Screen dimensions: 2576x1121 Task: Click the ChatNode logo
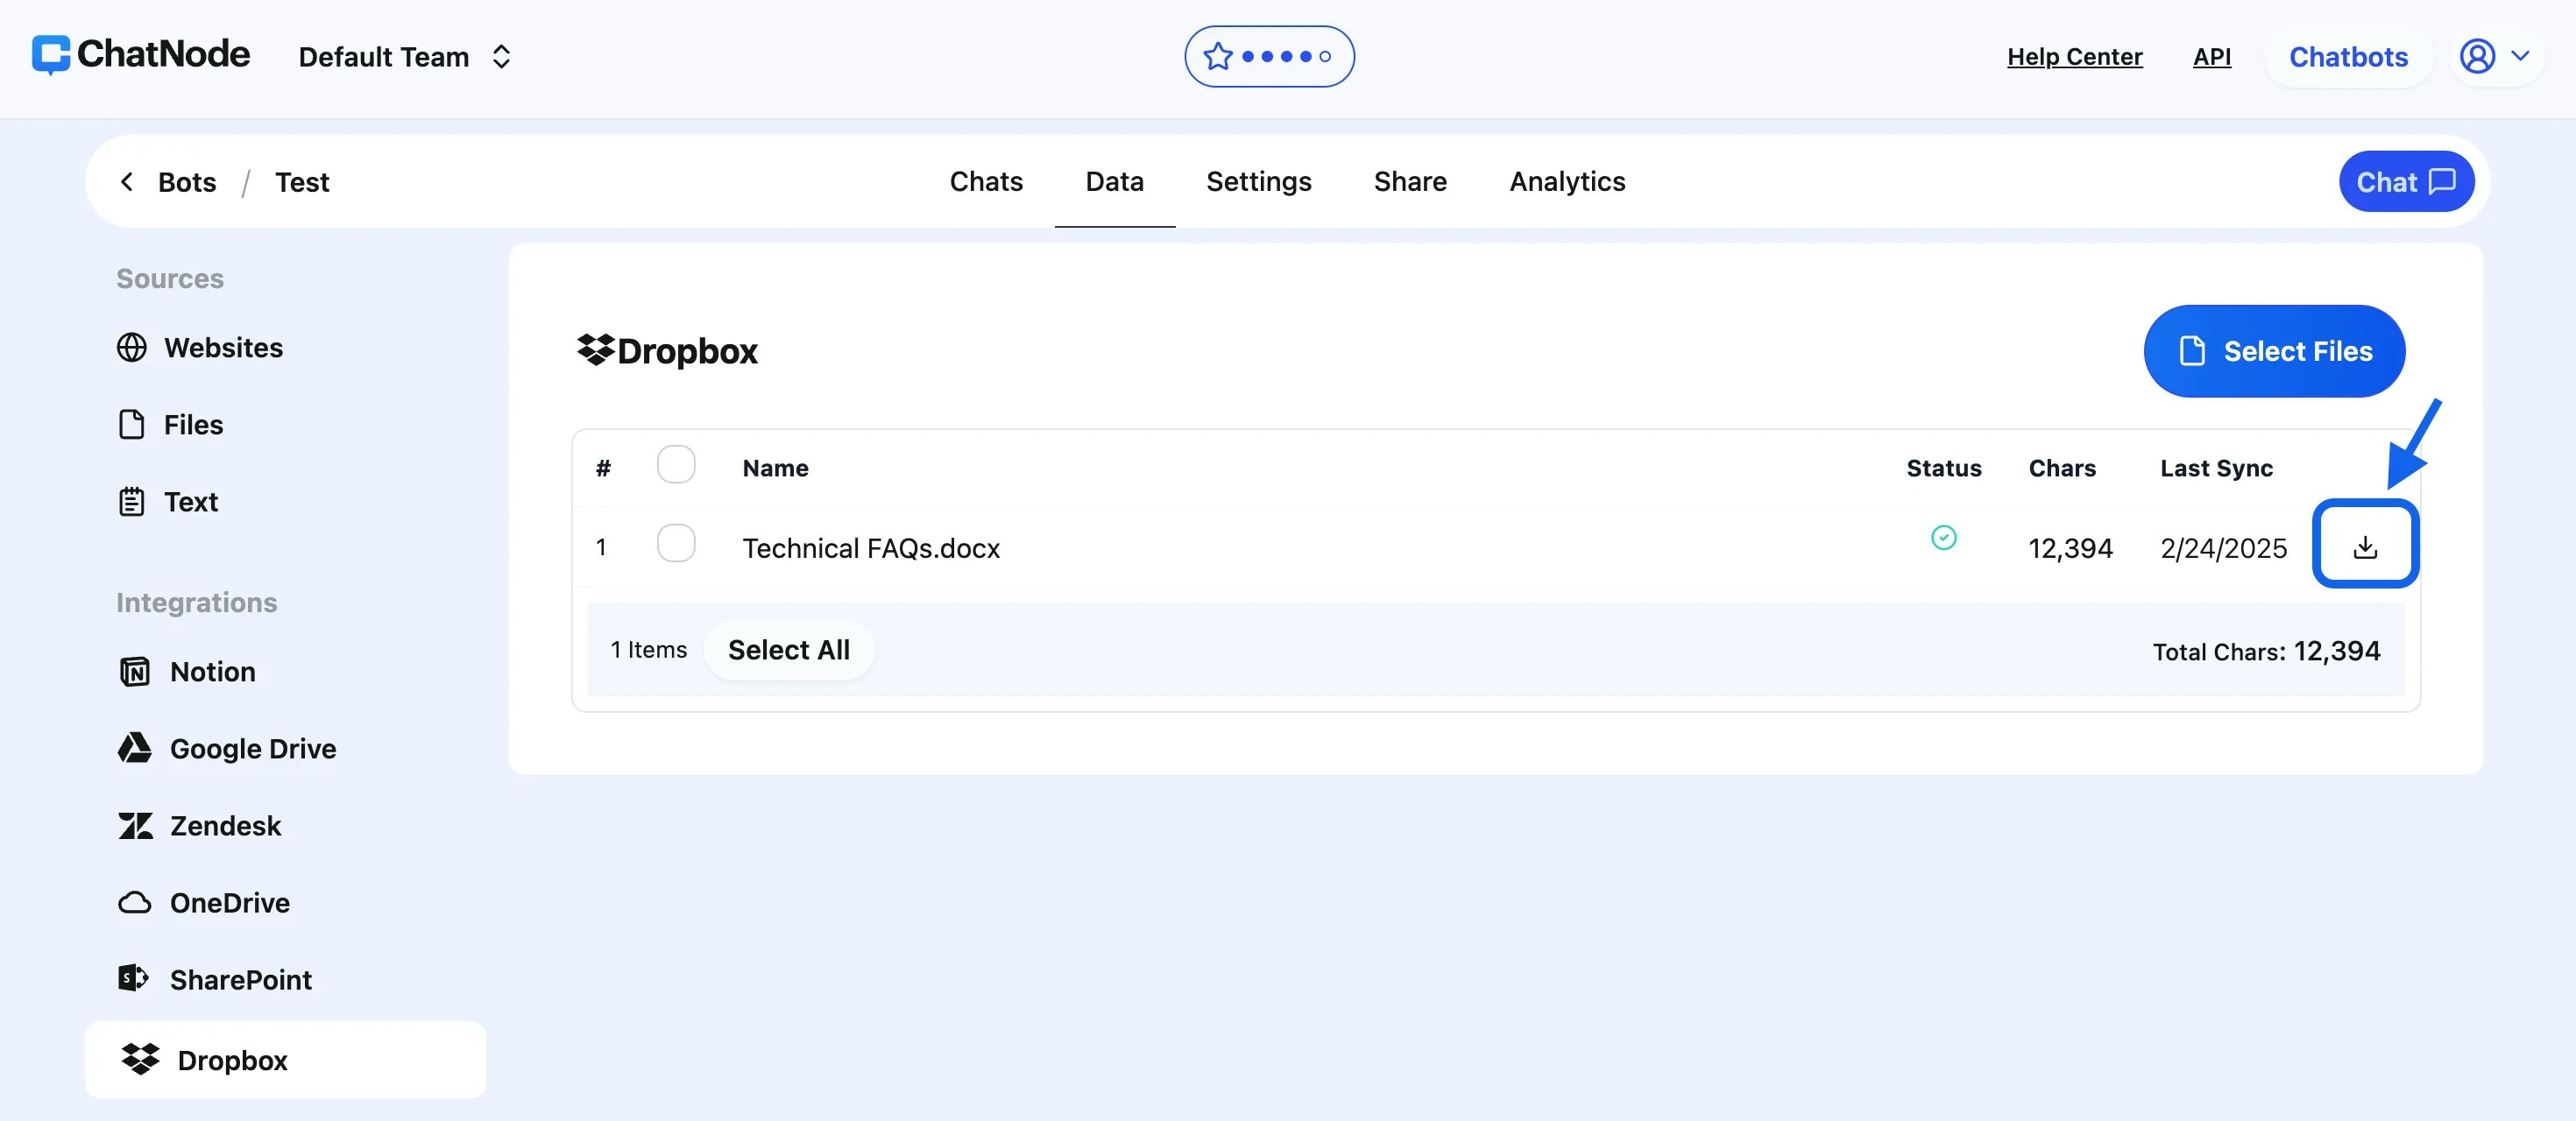pos(141,55)
